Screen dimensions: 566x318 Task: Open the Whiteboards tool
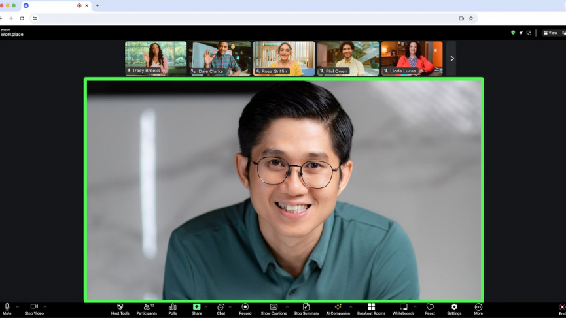[x=403, y=307]
